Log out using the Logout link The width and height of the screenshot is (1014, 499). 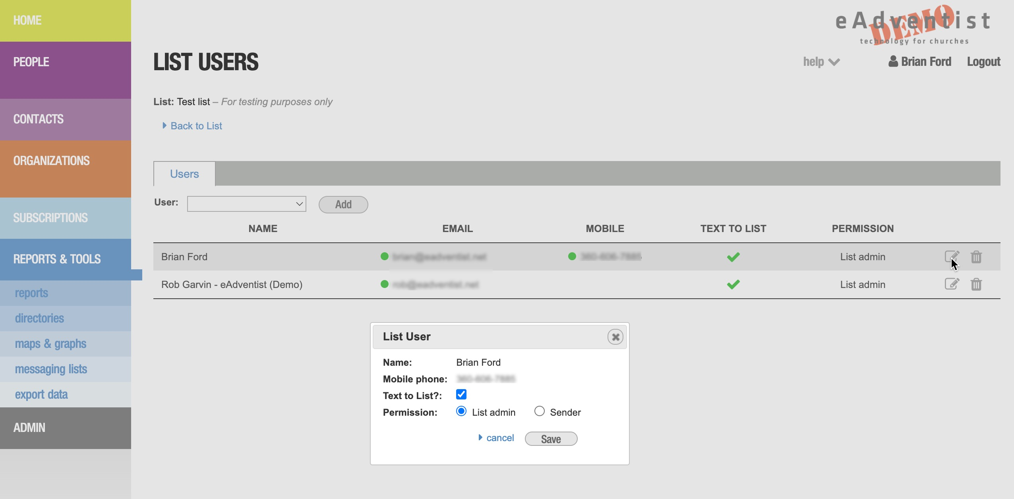click(983, 62)
